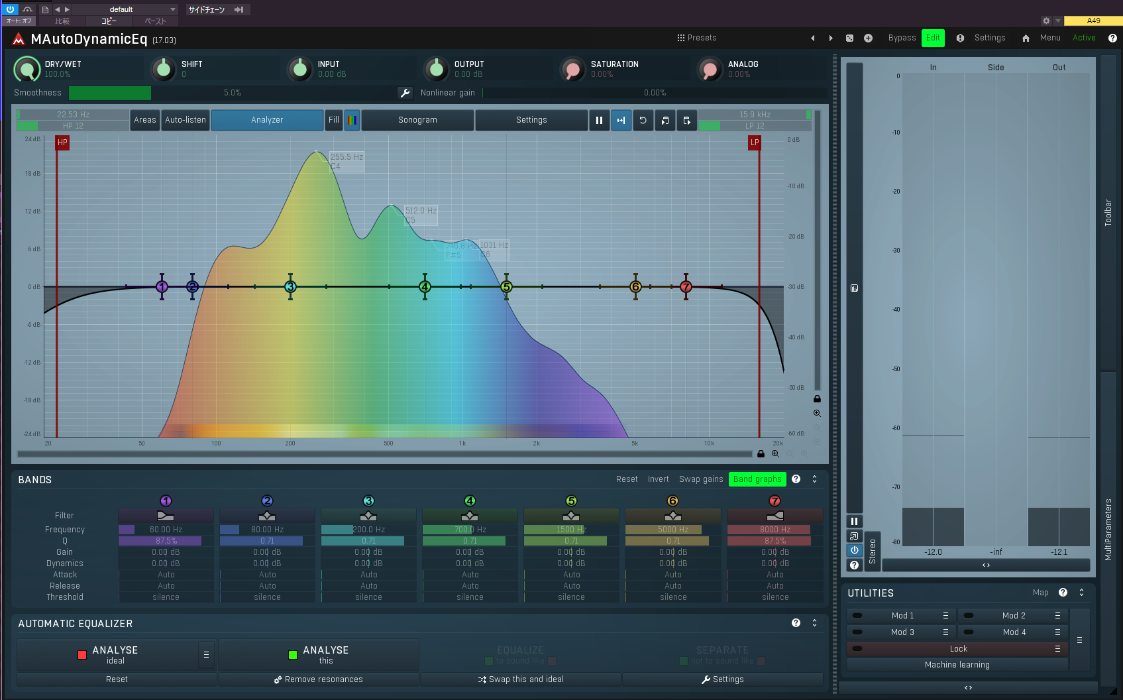Open the Mod 1 menu icon

[945, 616]
